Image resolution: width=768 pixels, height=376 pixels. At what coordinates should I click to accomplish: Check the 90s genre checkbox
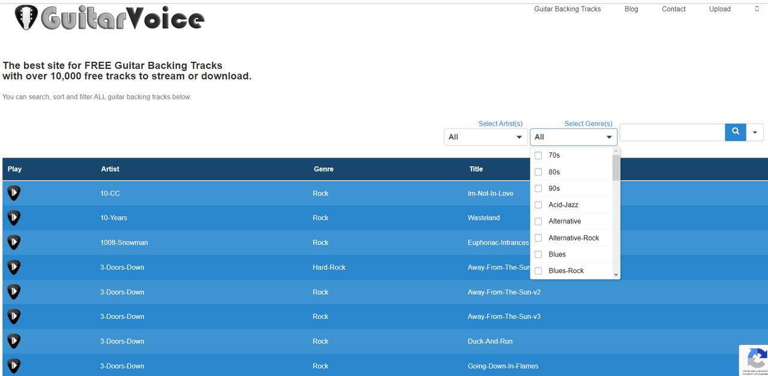click(538, 188)
